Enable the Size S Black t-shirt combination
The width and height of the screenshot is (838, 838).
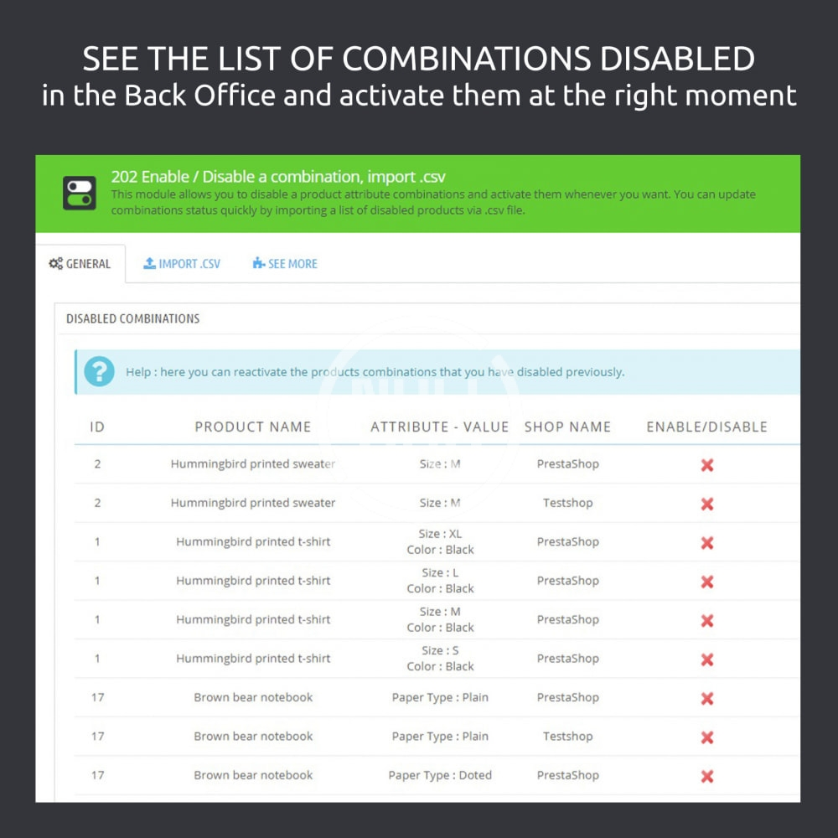tap(707, 660)
